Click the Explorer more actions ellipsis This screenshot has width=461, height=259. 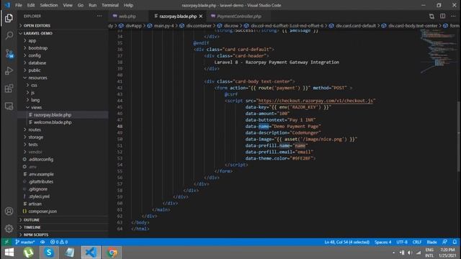[99, 16]
